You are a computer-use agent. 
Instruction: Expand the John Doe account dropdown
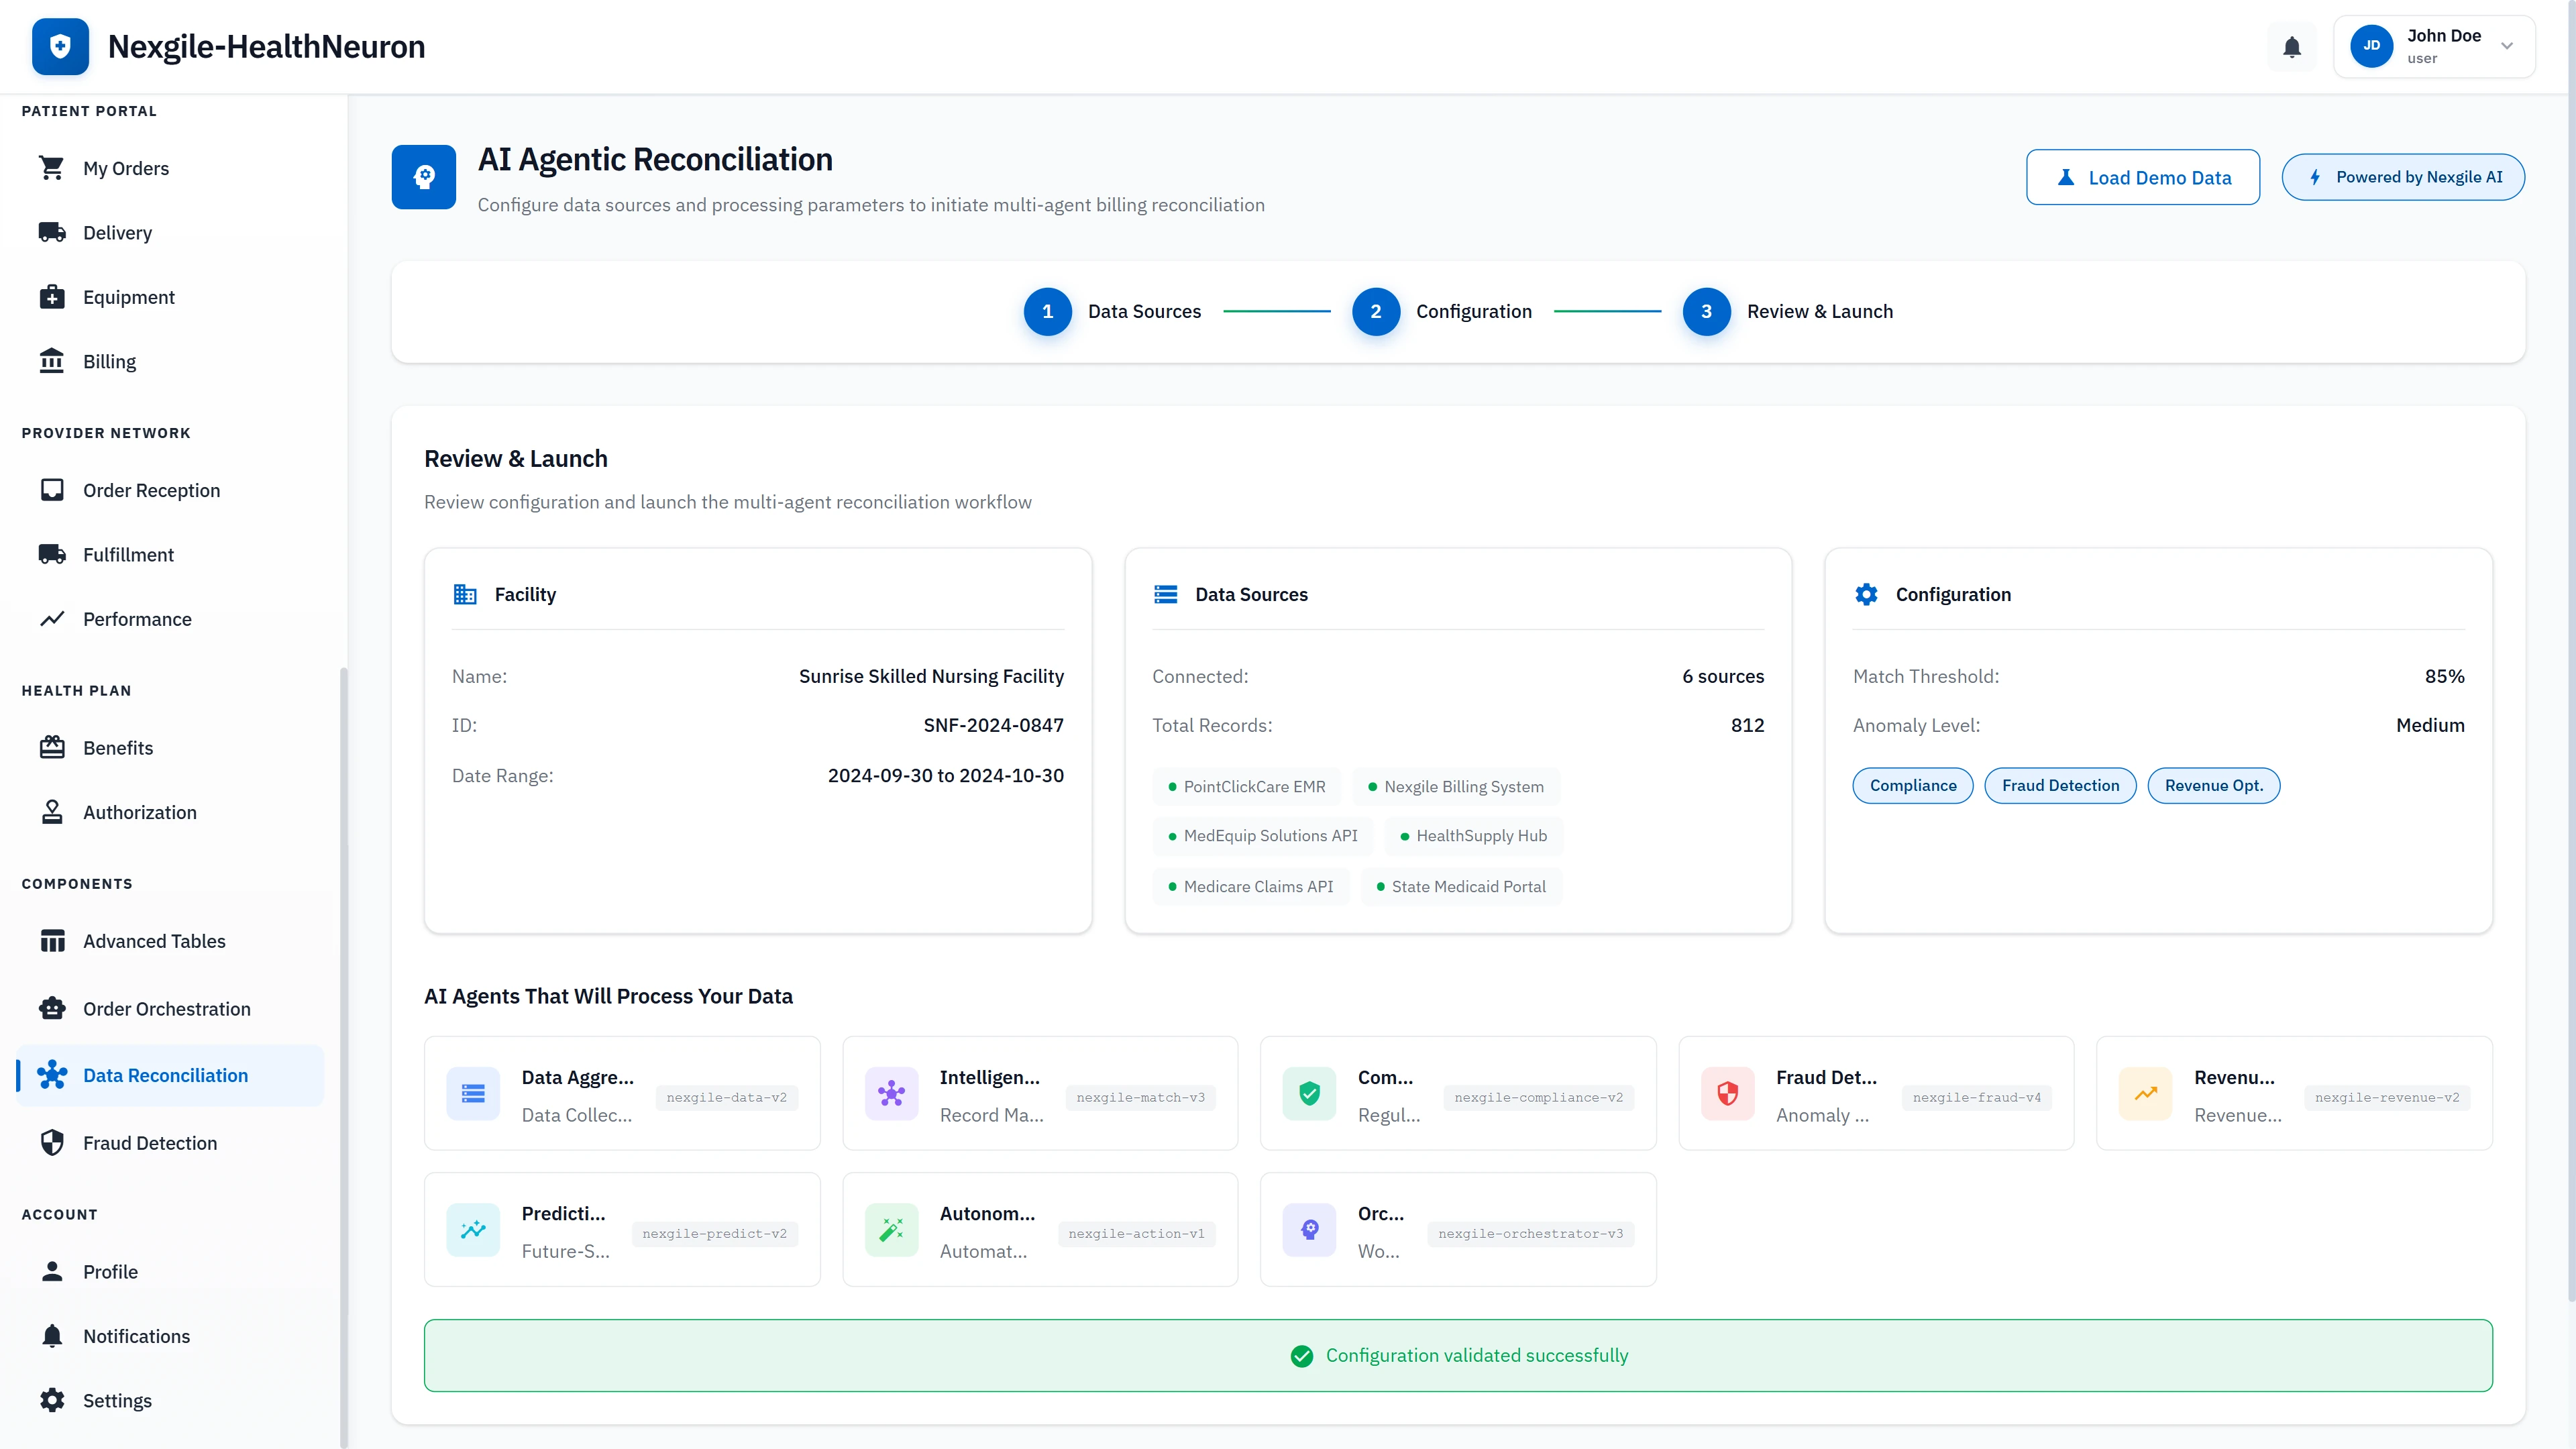pos(2435,46)
